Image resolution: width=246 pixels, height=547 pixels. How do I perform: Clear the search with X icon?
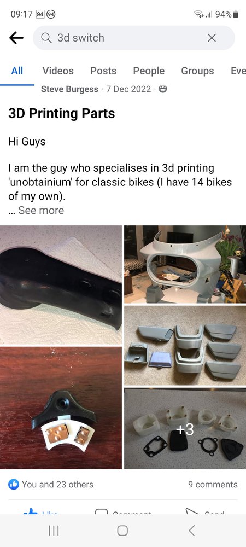212,38
